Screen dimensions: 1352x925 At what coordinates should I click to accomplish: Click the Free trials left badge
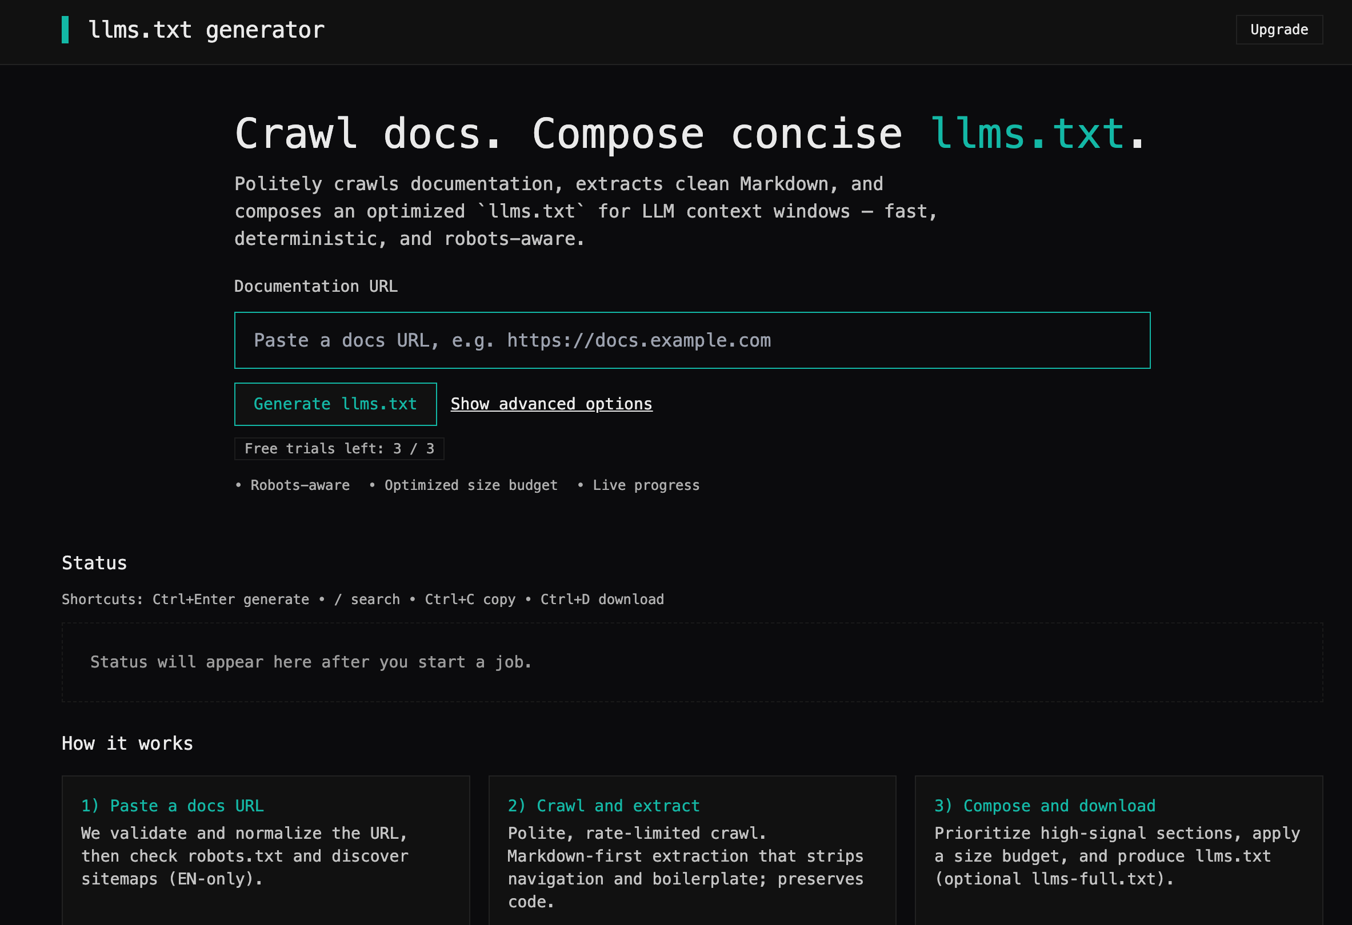point(339,449)
